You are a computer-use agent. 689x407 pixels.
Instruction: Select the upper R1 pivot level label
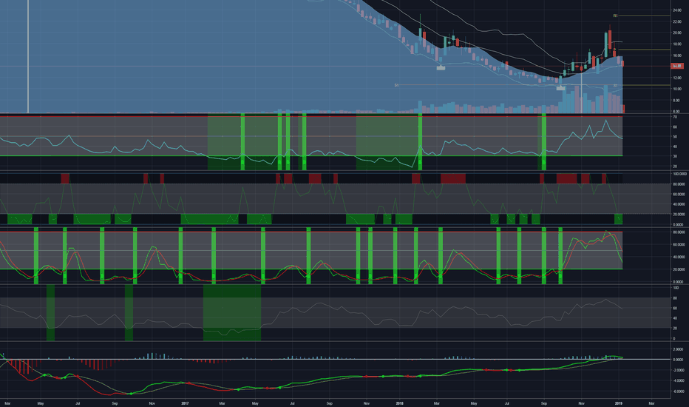point(616,16)
